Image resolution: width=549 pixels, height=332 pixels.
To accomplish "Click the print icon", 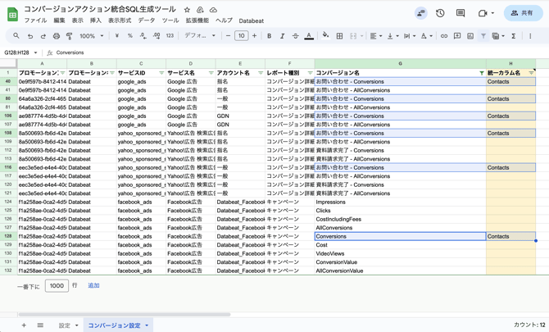I will coord(57,36).
